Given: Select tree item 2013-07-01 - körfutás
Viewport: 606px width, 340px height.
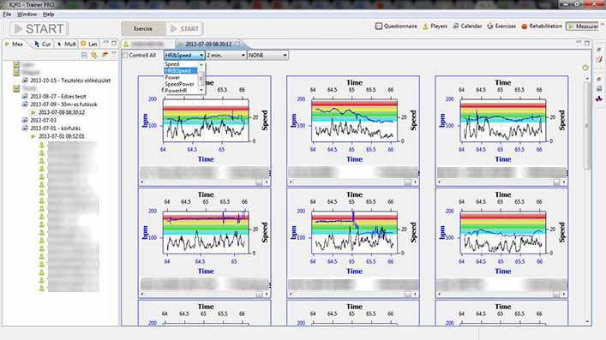Looking at the screenshot, I should pyautogui.click(x=55, y=128).
